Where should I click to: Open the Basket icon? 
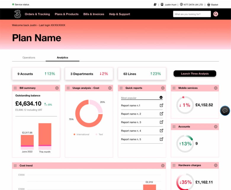click(x=208, y=4)
